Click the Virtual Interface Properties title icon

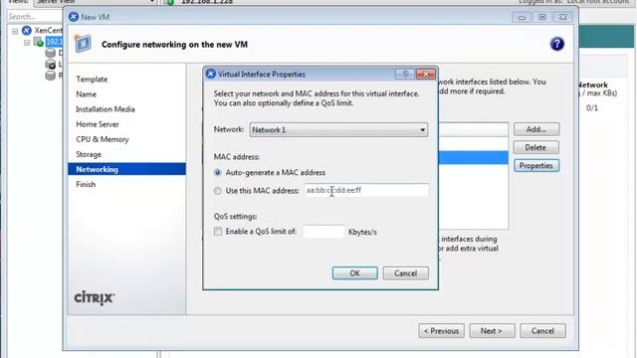tap(210, 74)
